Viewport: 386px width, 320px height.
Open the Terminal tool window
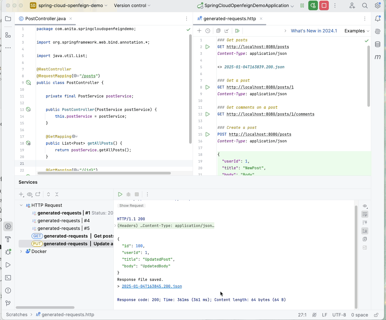(x=8, y=278)
